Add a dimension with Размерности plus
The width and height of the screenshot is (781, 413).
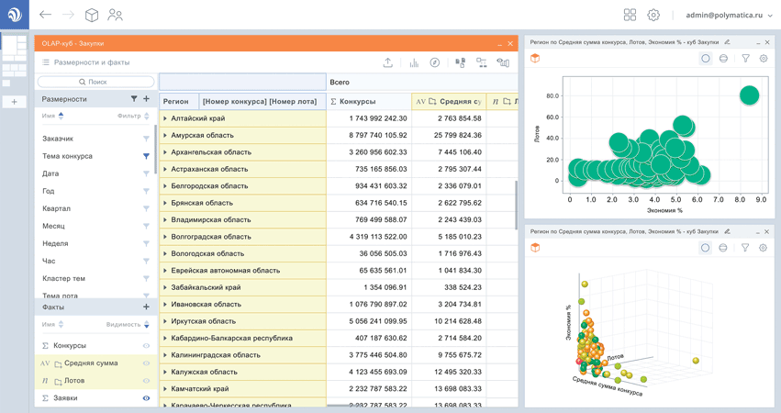pyautogui.click(x=147, y=98)
